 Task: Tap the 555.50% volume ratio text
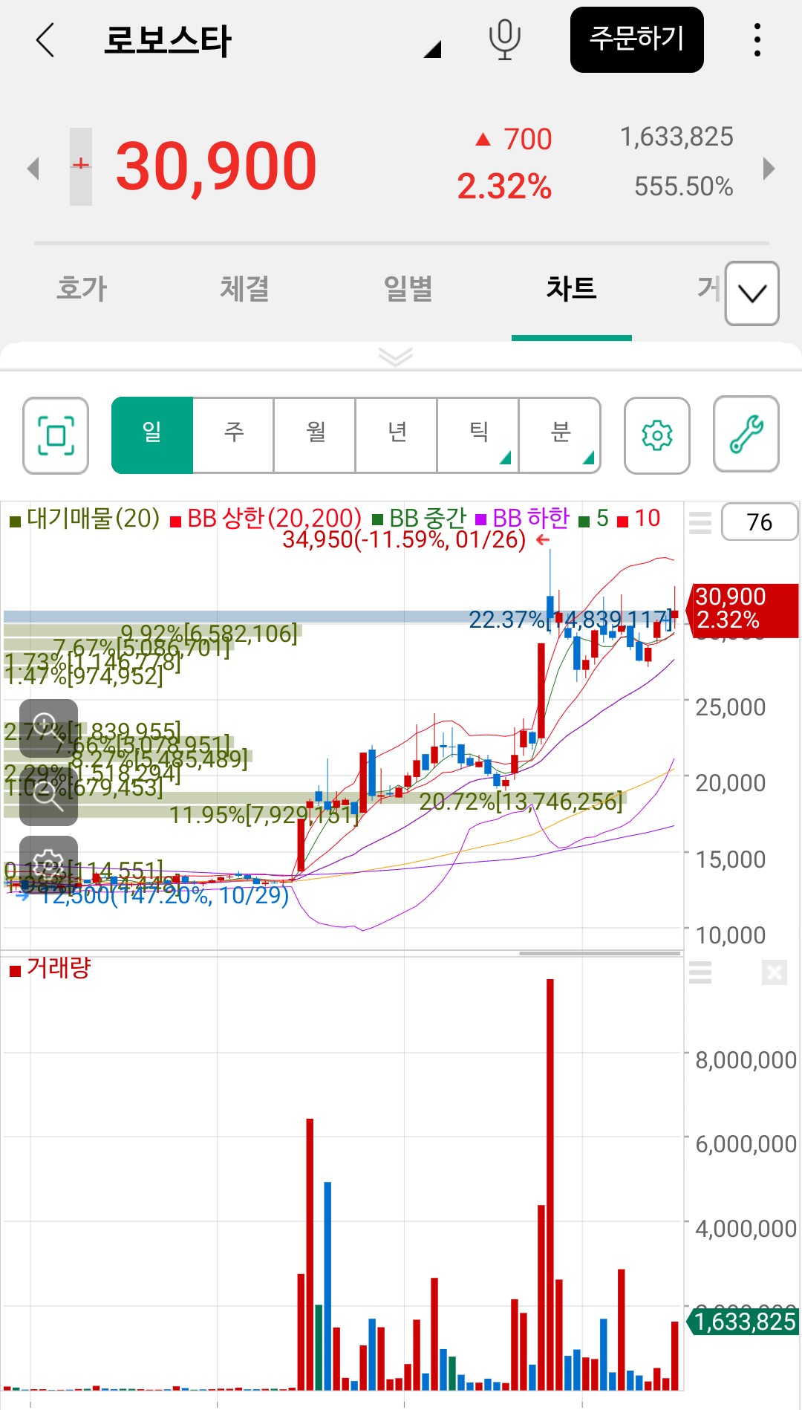tap(683, 186)
